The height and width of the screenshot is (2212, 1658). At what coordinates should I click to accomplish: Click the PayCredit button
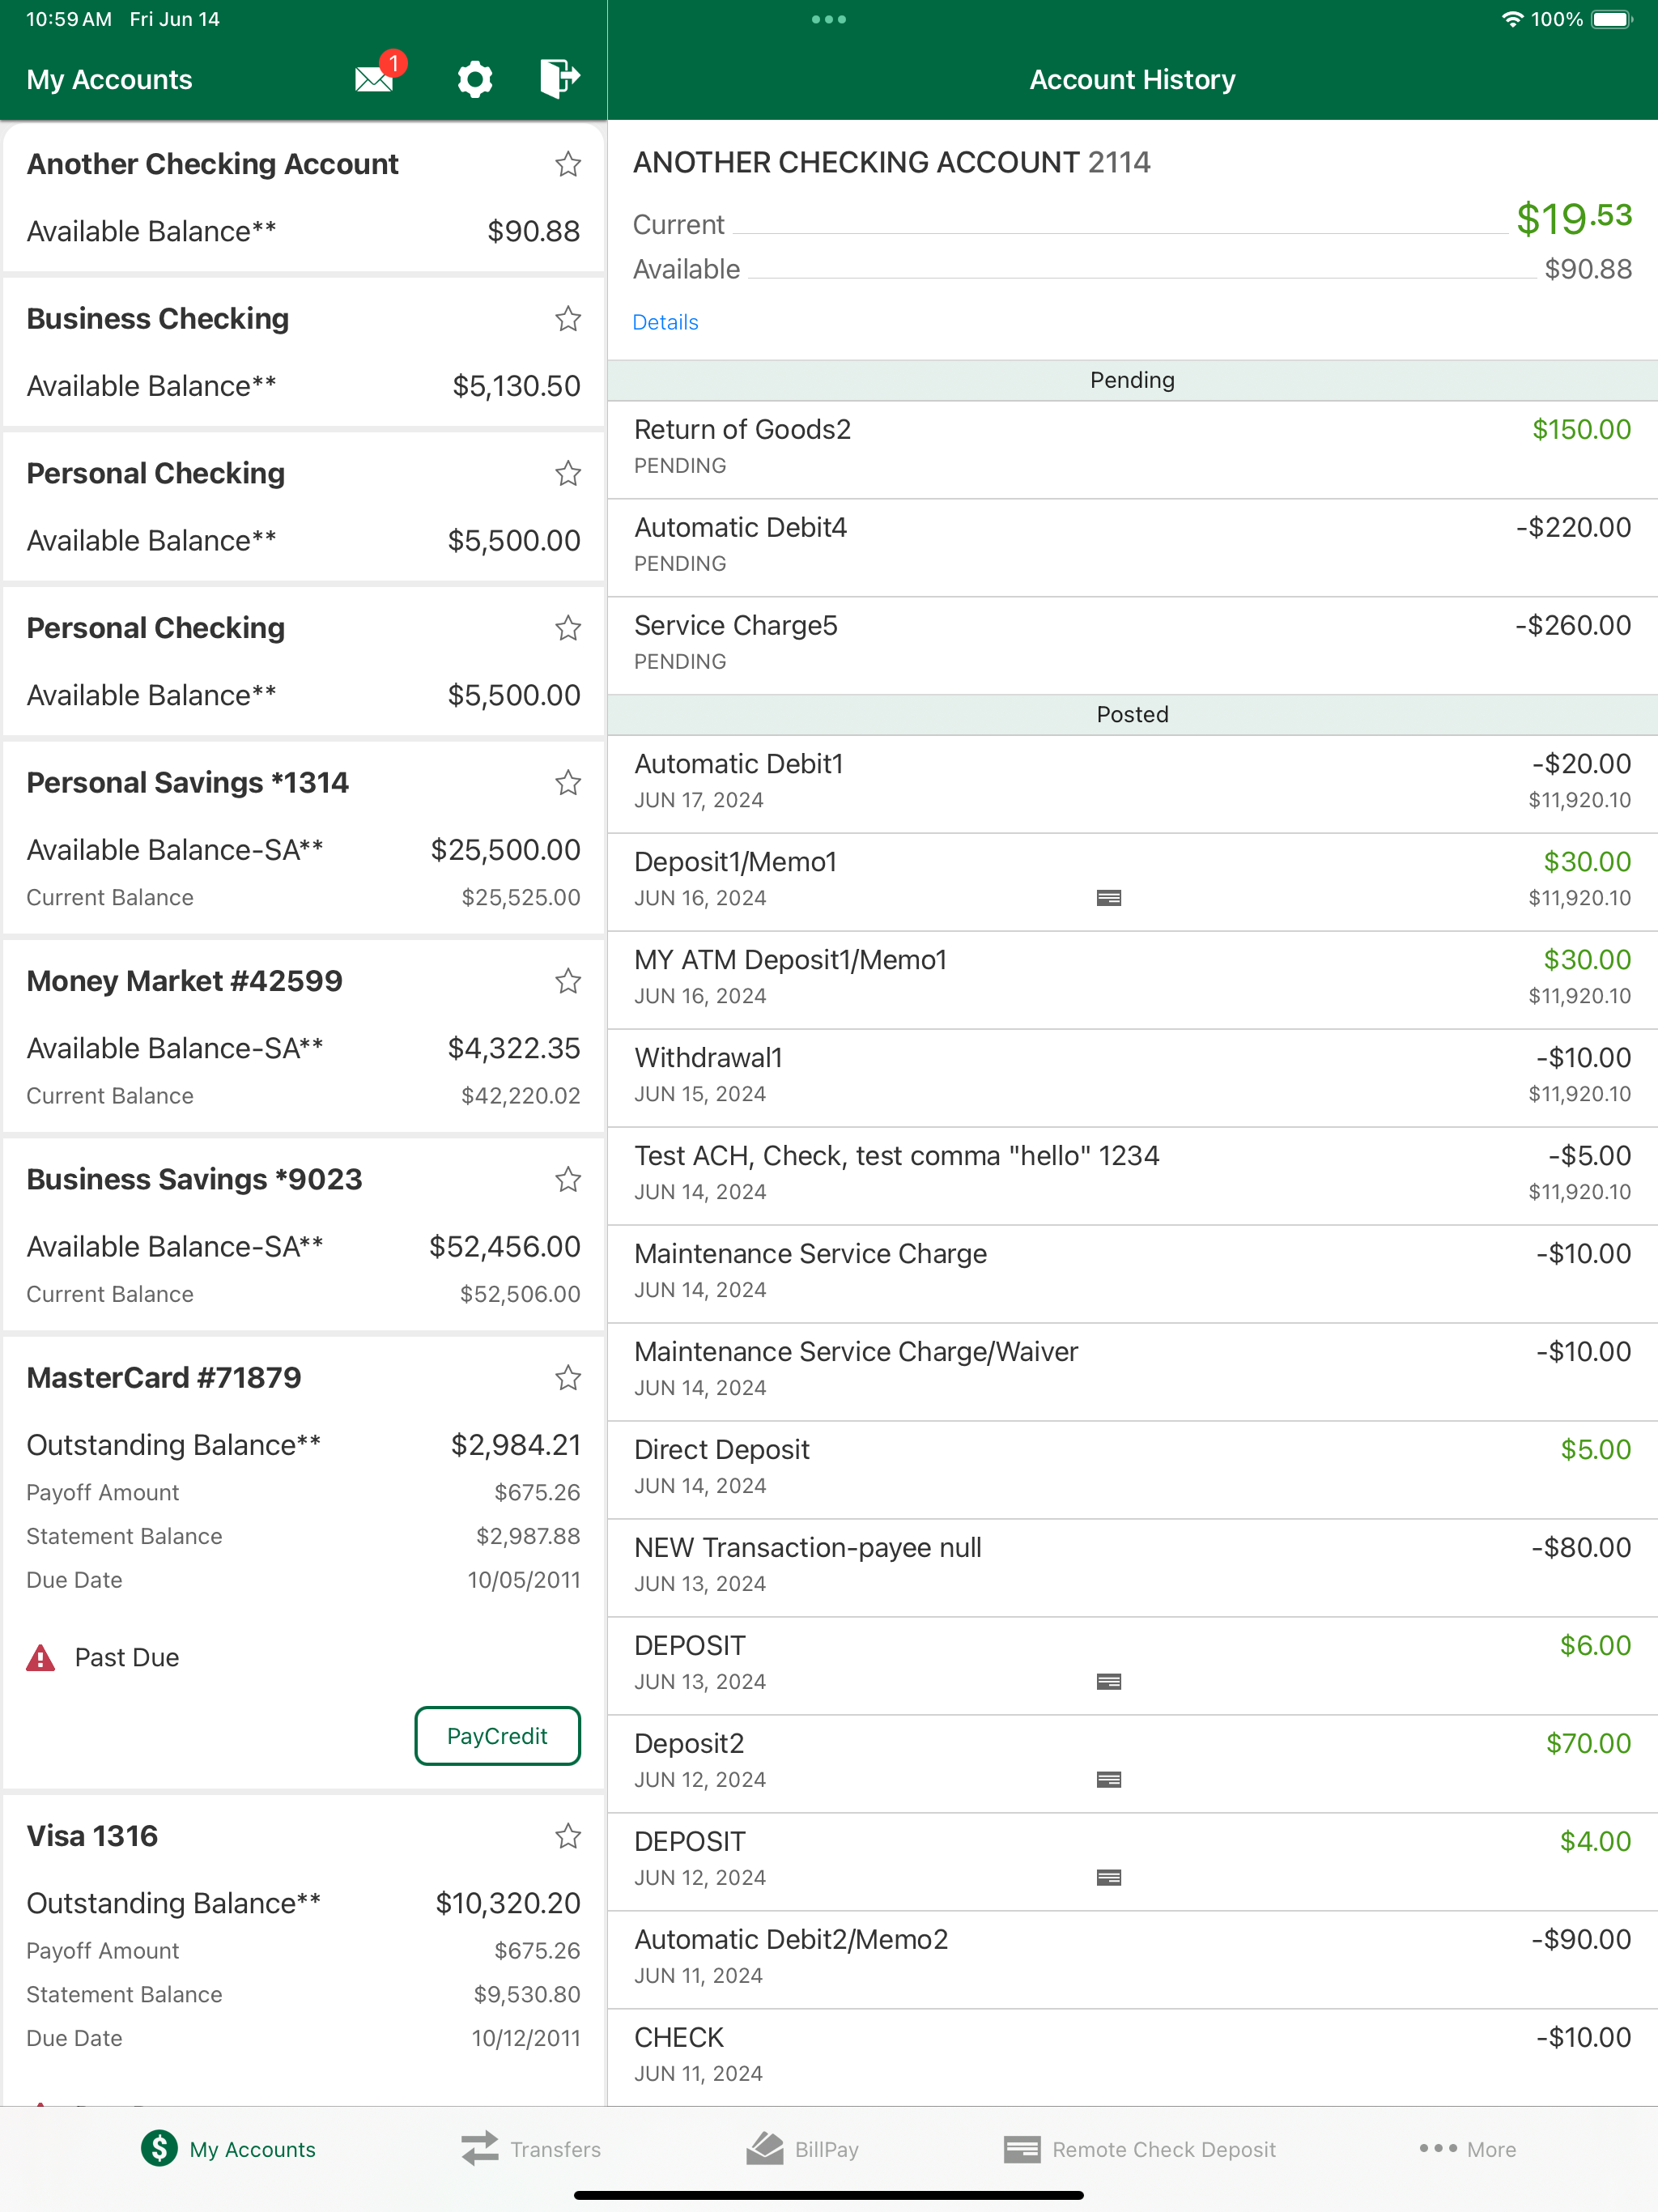pyautogui.click(x=497, y=1736)
